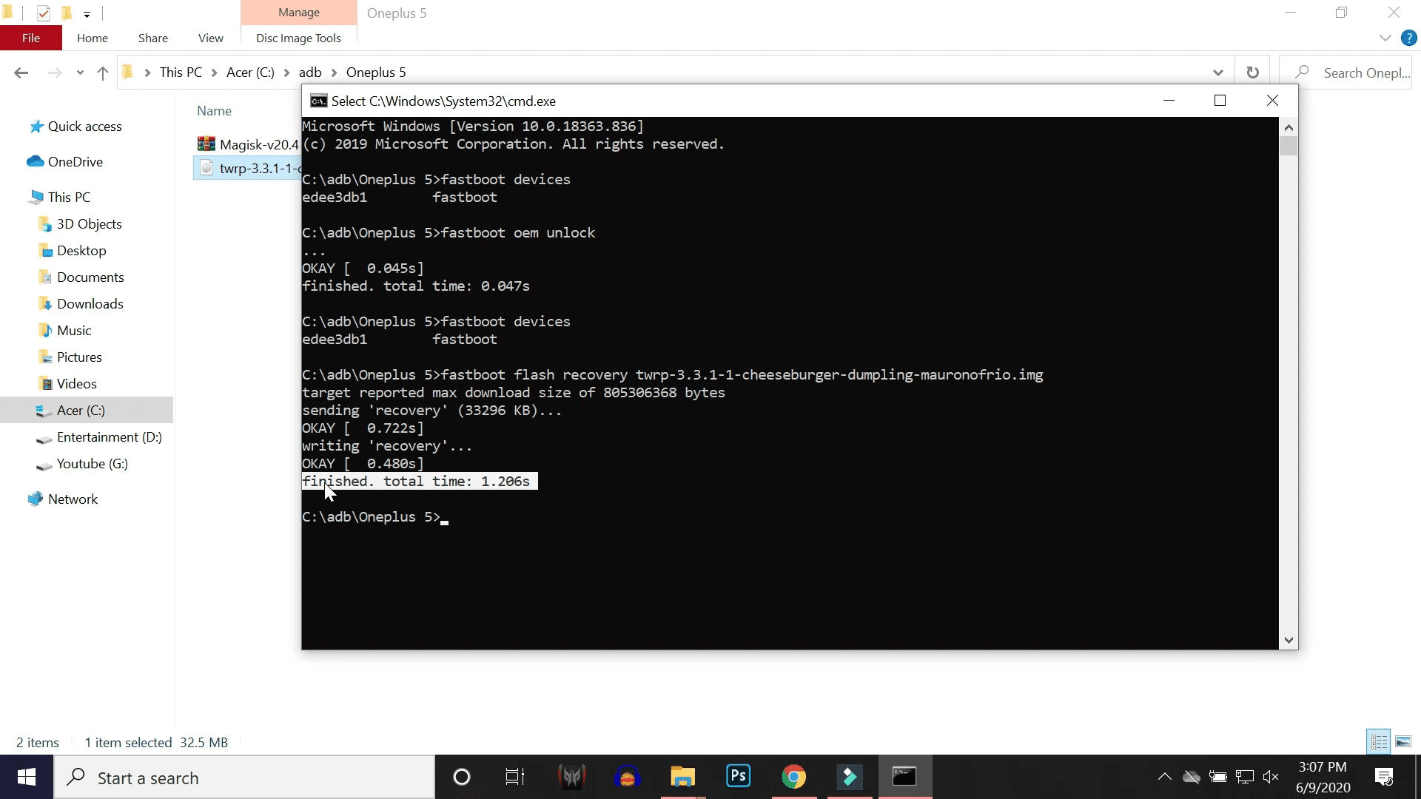
Task: Open the File ribbon tab
Action: click(31, 38)
